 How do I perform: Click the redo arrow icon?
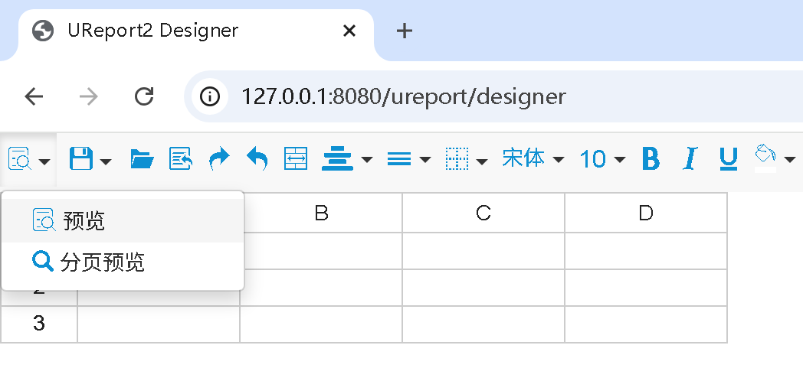click(x=219, y=159)
